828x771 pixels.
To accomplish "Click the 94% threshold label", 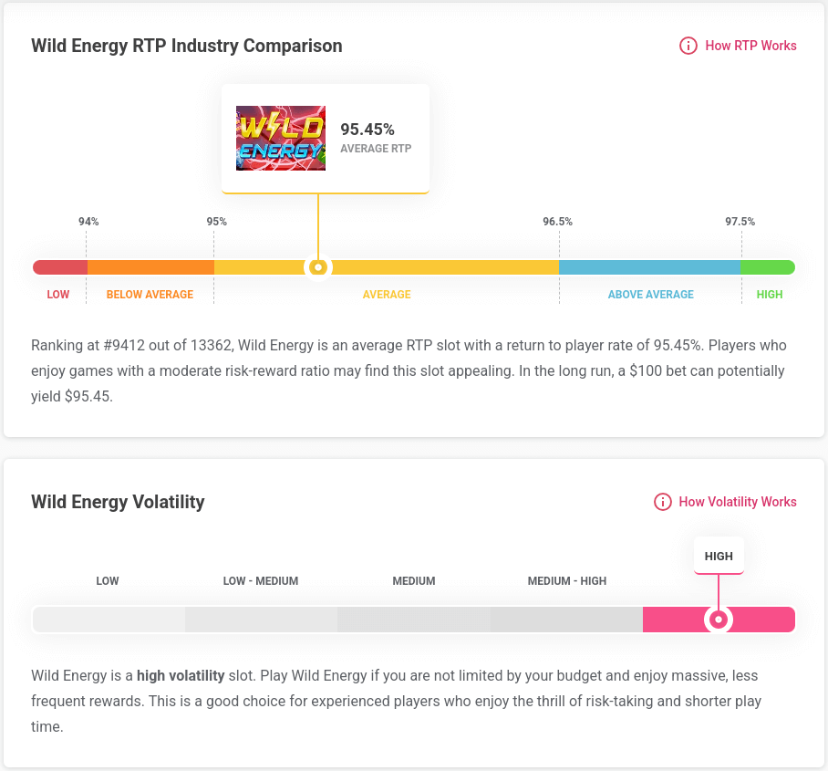I will (88, 222).
